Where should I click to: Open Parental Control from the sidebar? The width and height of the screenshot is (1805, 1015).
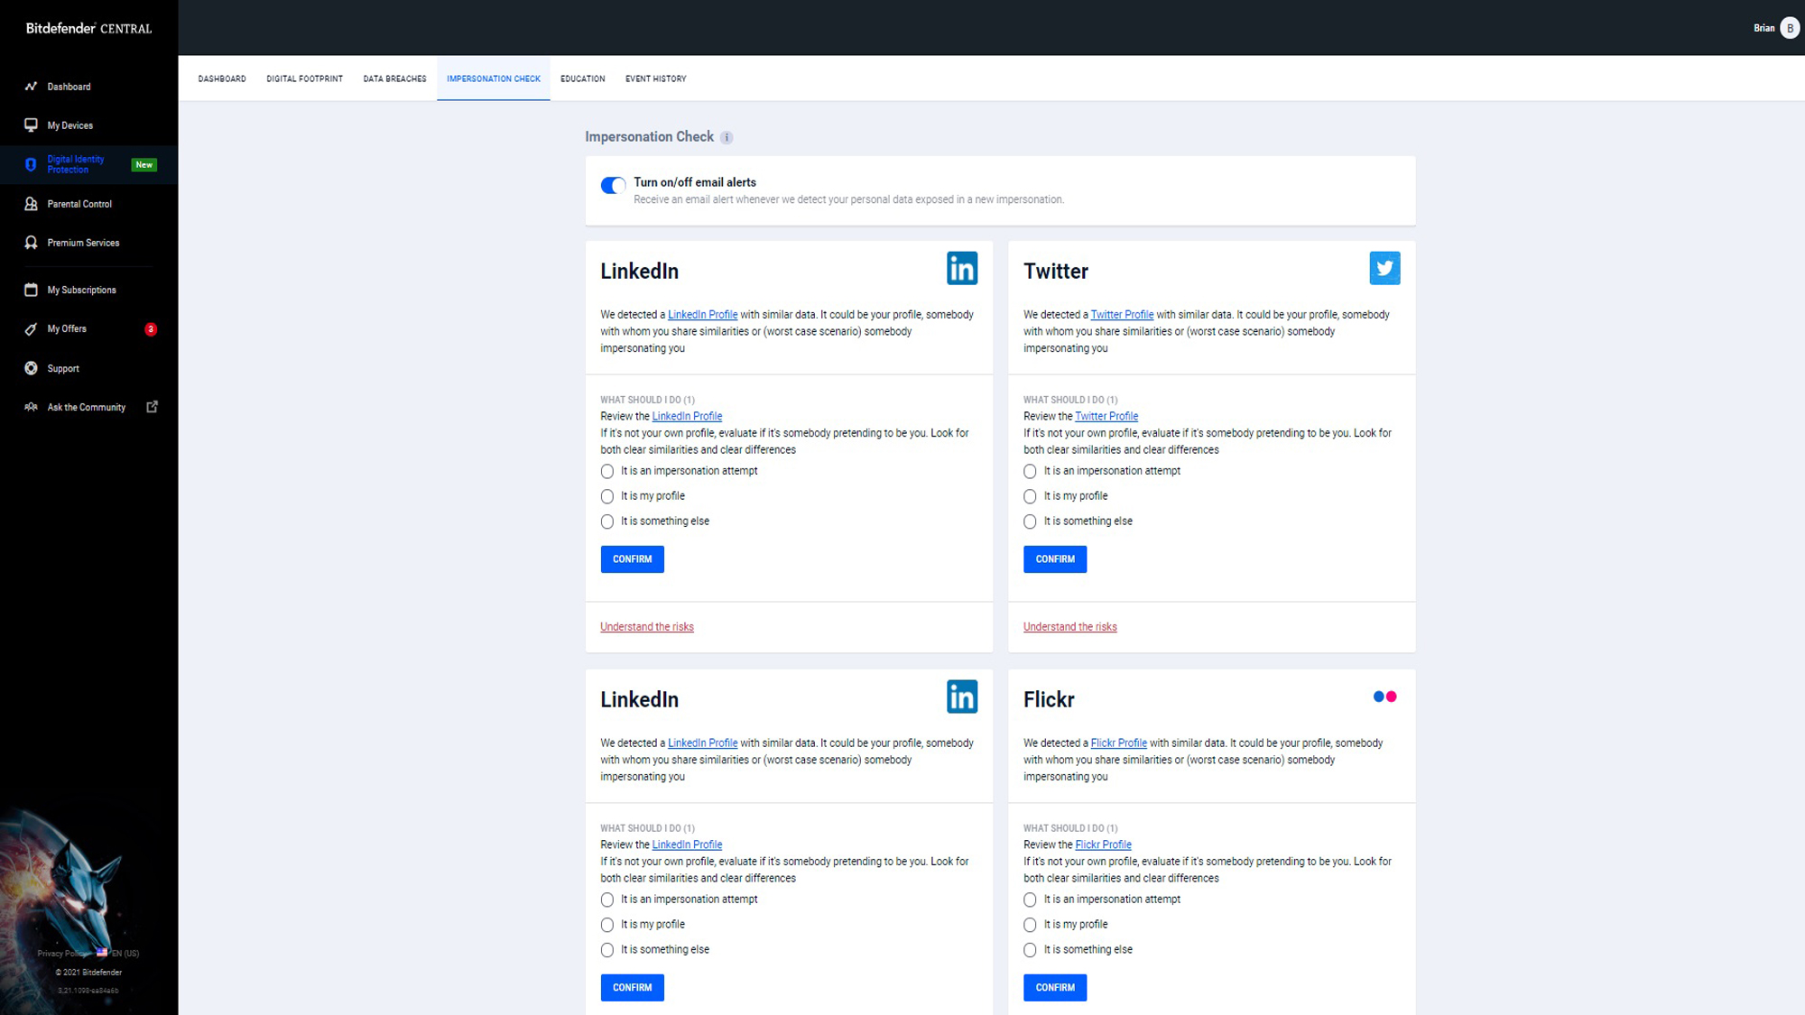tap(88, 204)
